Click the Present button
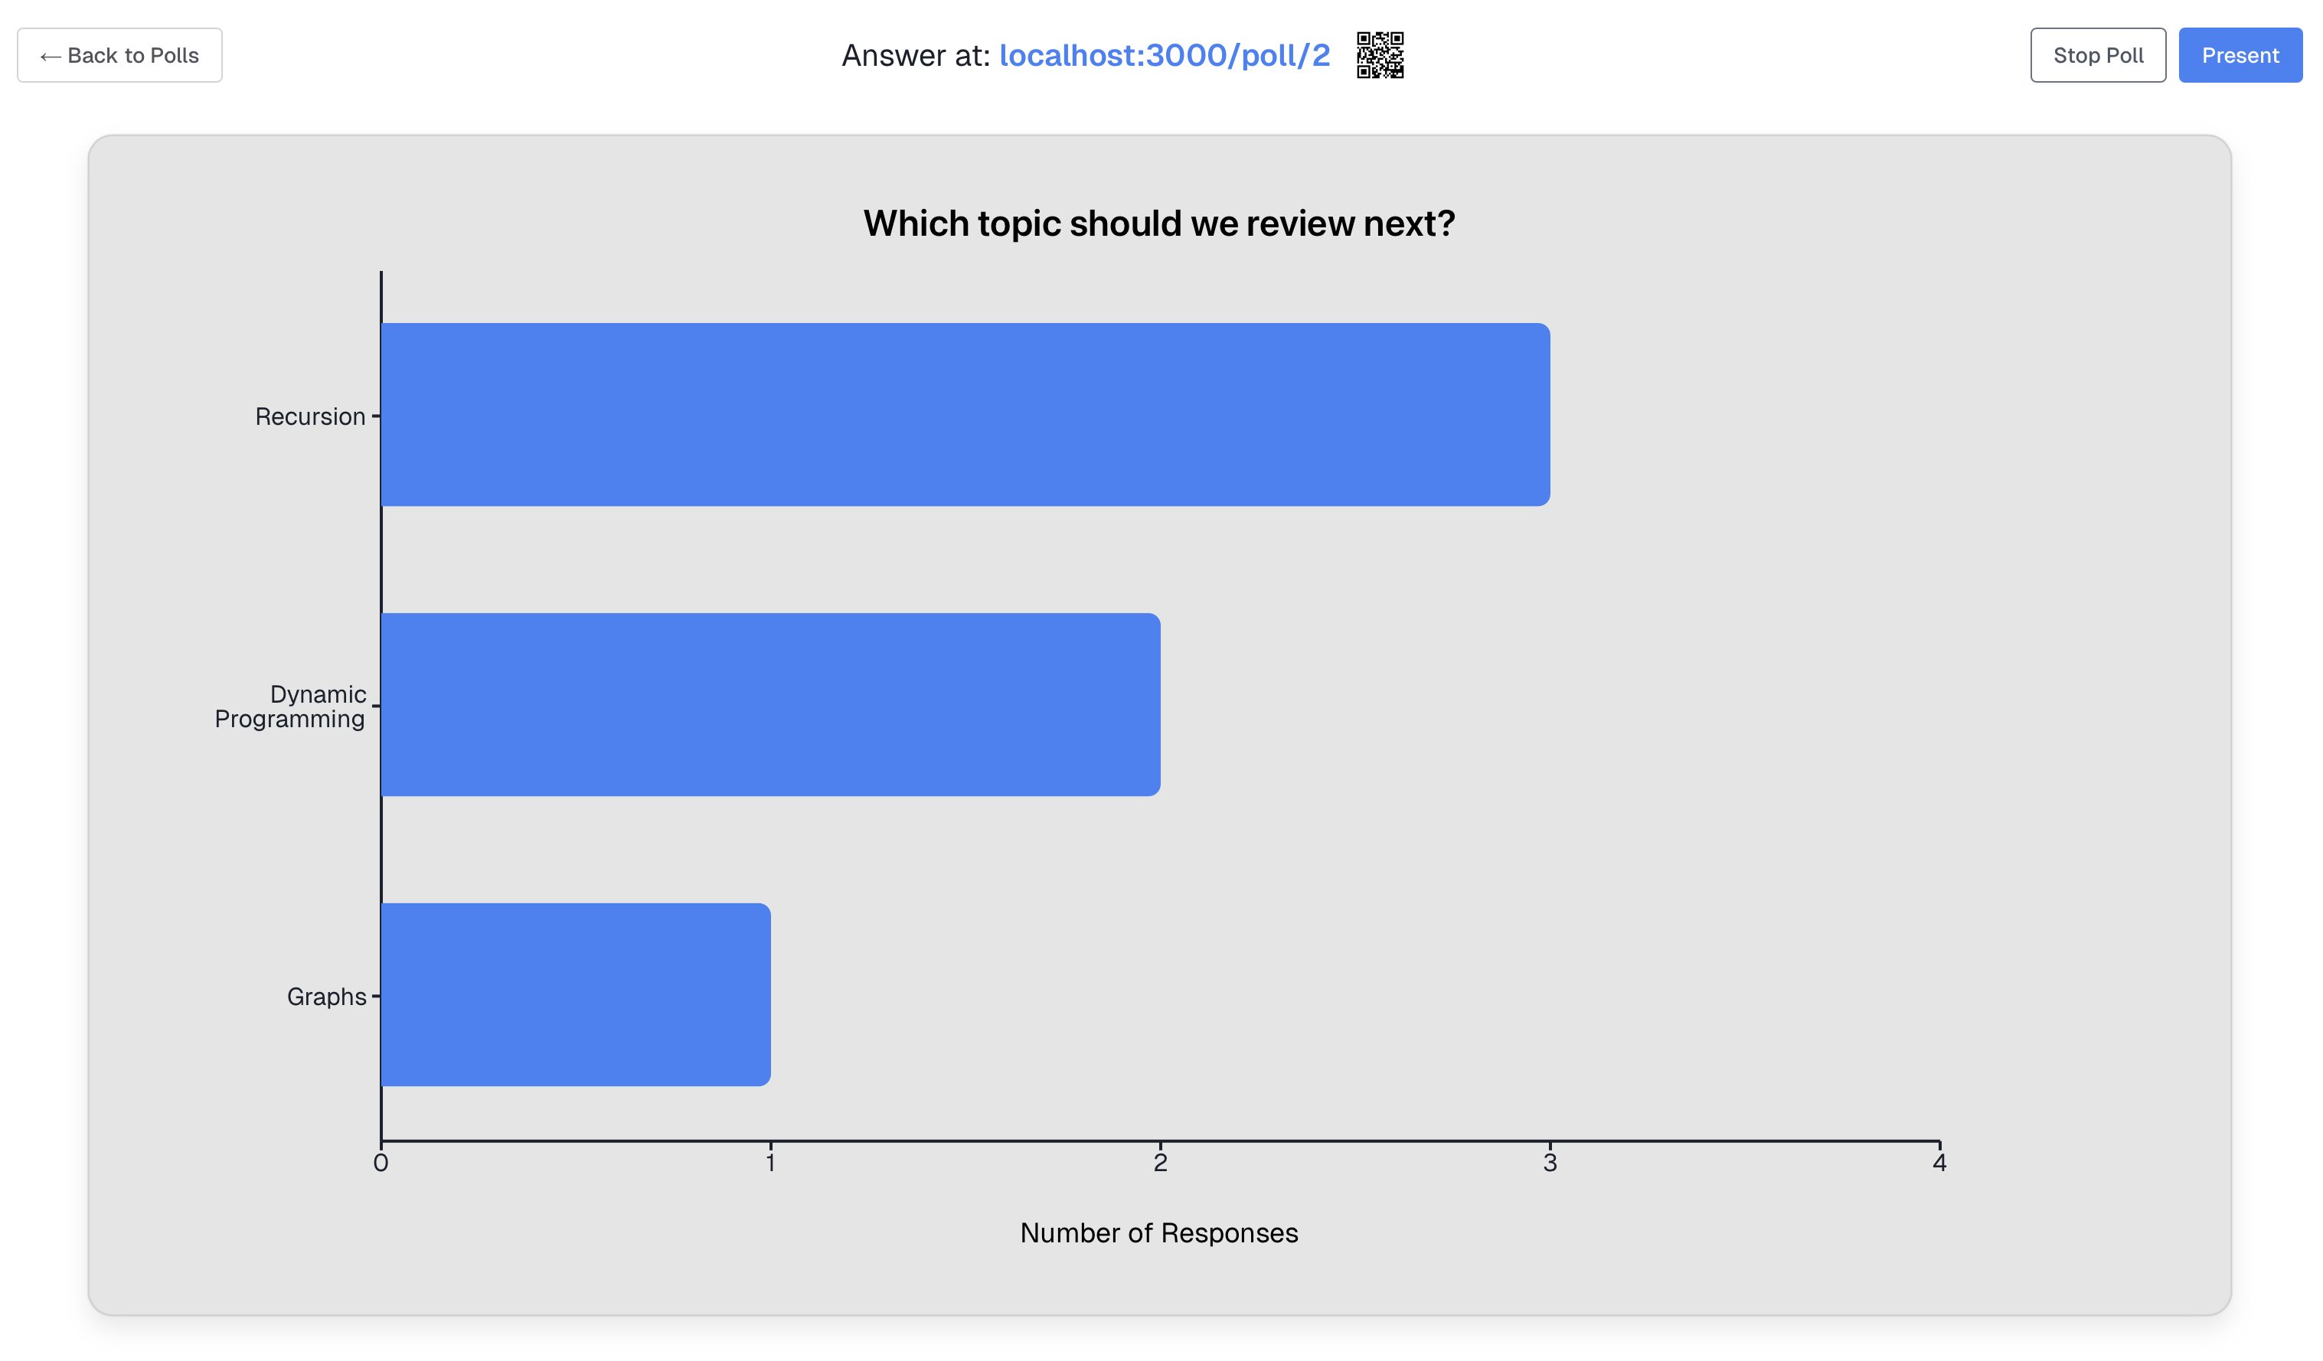The image size is (2323, 1361). pyautogui.click(x=2240, y=55)
